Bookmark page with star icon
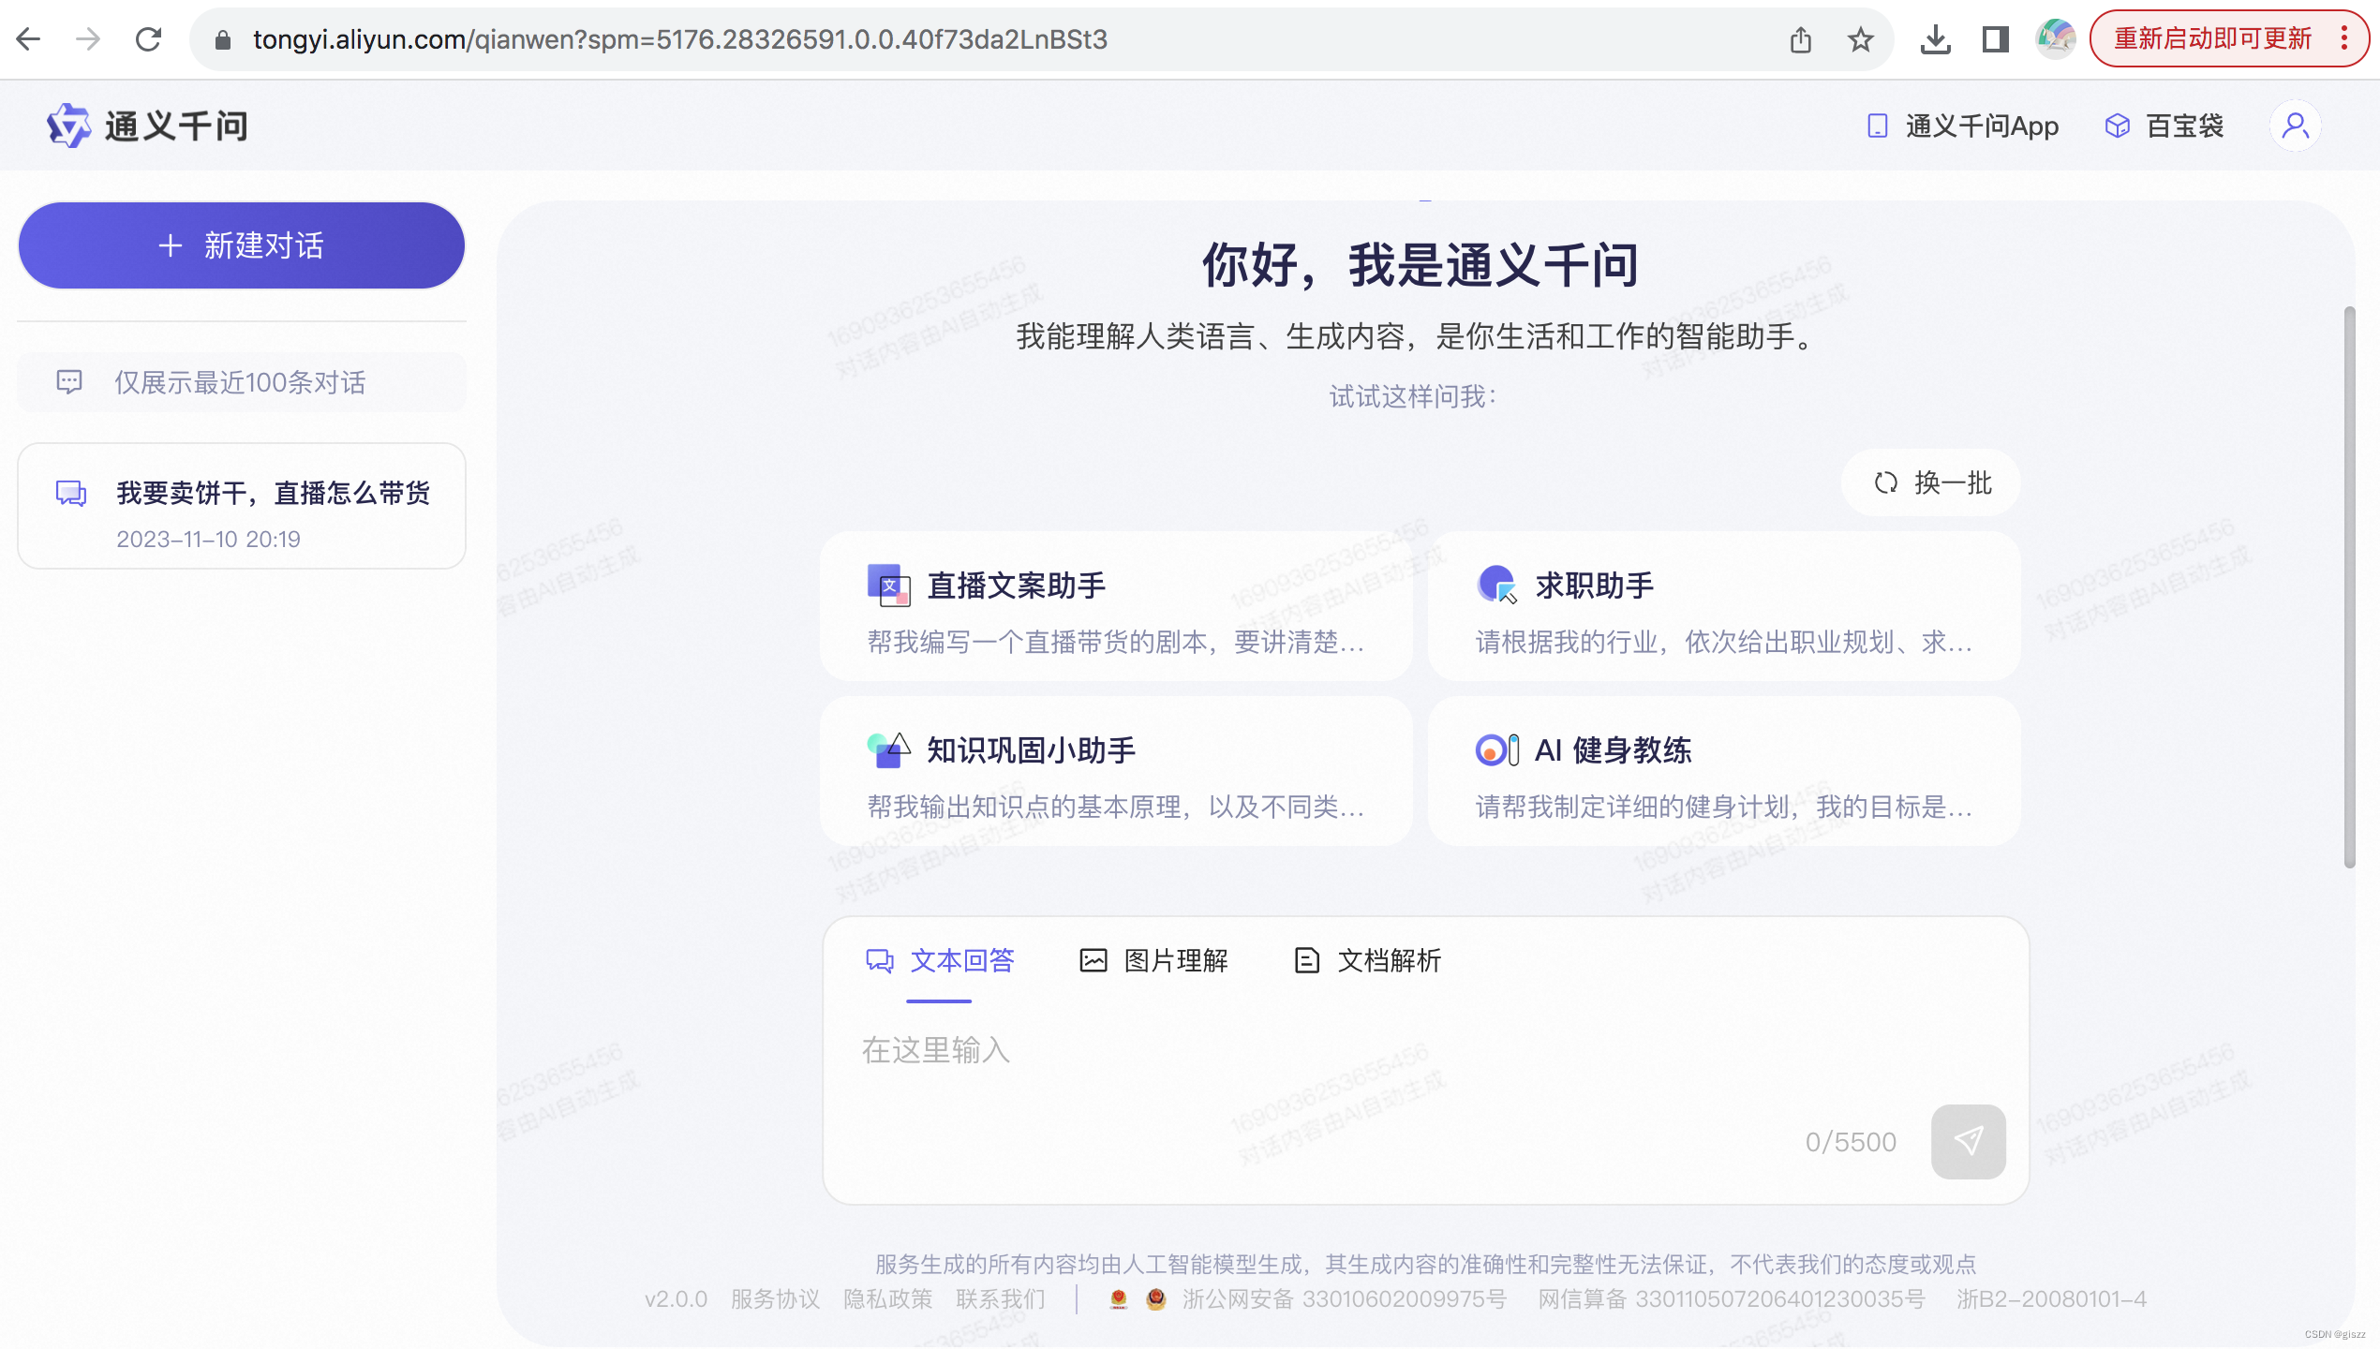This screenshot has height=1349, width=2380. pos(1860,39)
